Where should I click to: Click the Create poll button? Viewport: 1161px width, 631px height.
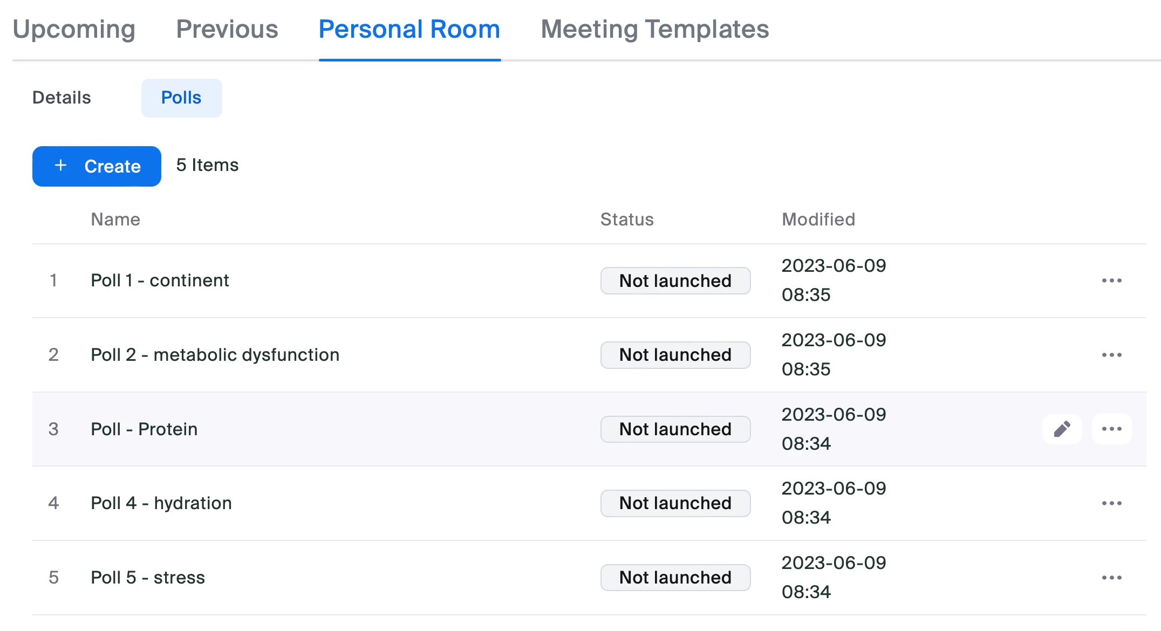coord(97,166)
